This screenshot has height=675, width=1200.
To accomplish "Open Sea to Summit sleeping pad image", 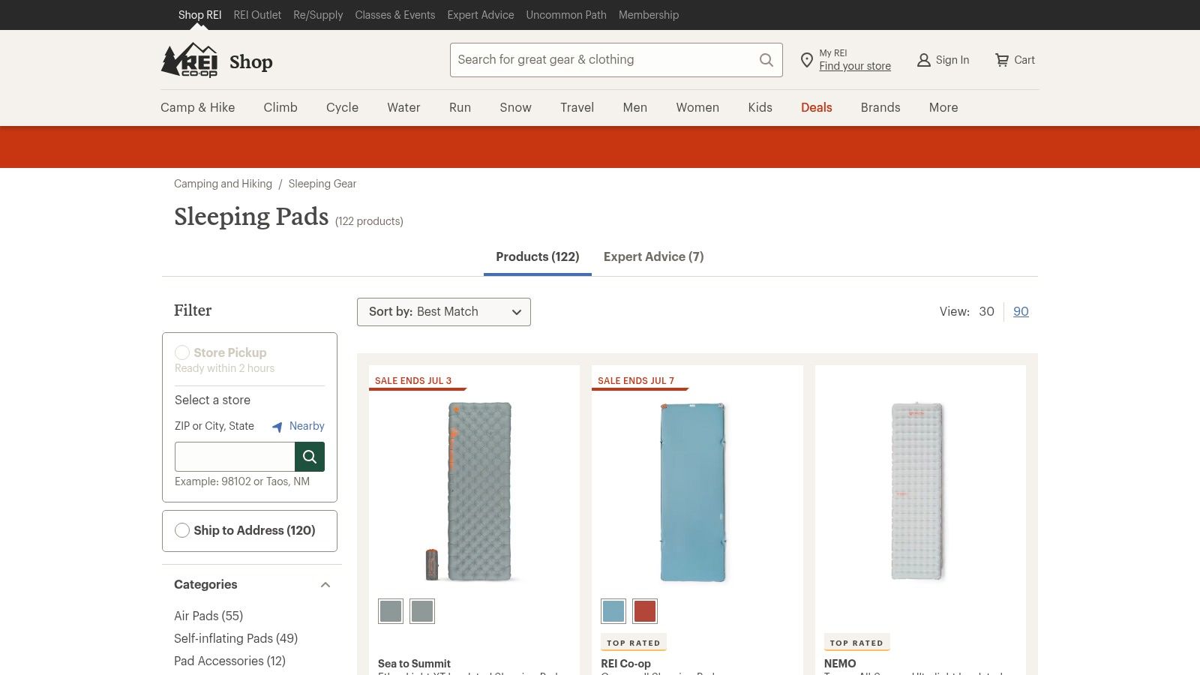I will pos(474,492).
